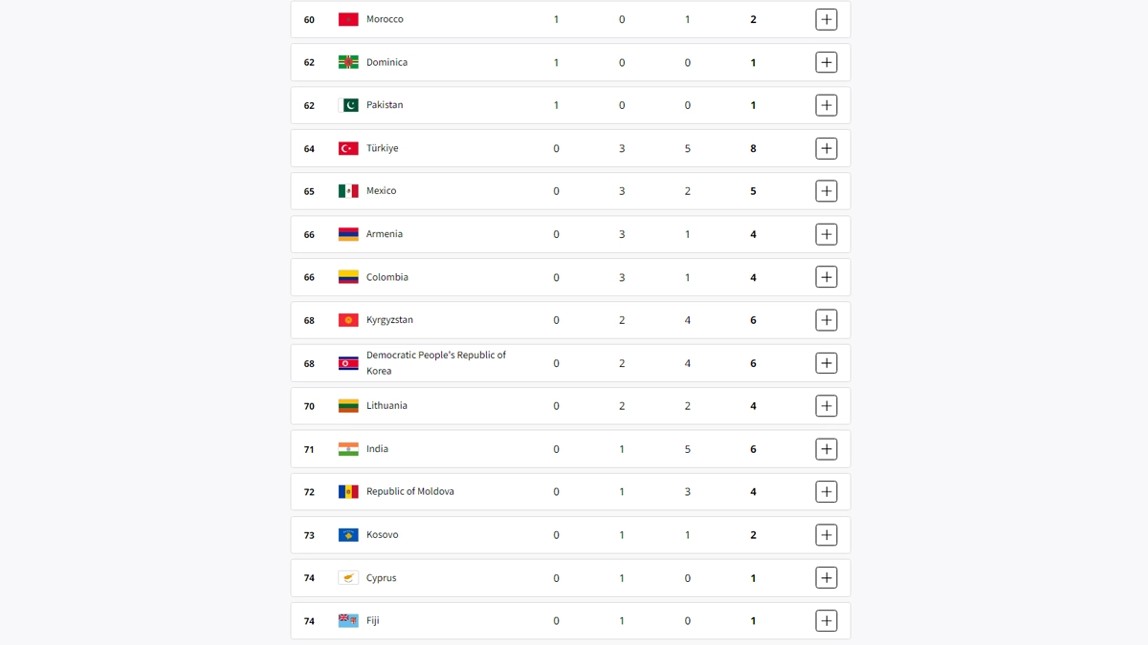
Task: Expand the Dominica row plus button
Action: [x=826, y=62]
